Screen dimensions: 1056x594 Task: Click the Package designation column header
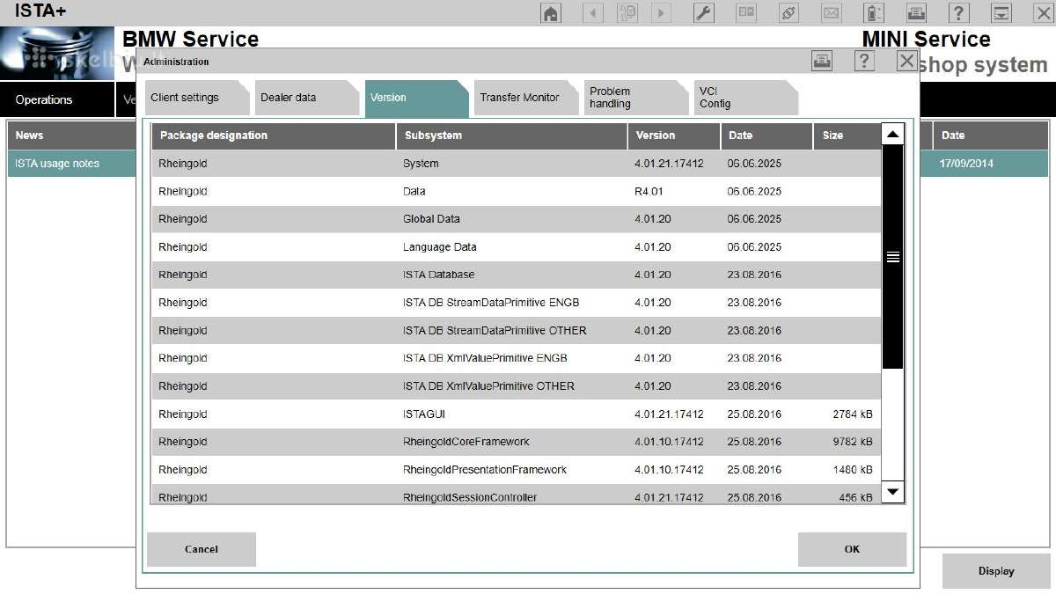[274, 136]
